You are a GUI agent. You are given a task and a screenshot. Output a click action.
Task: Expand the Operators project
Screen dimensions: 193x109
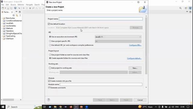2,31
